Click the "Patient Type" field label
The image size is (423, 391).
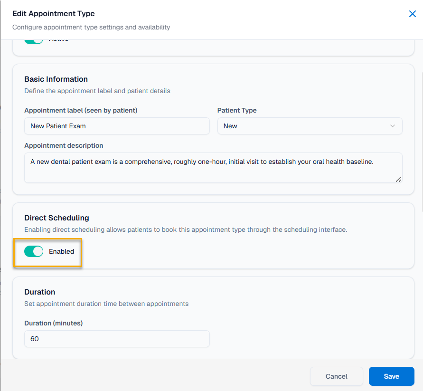click(x=237, y=110)
